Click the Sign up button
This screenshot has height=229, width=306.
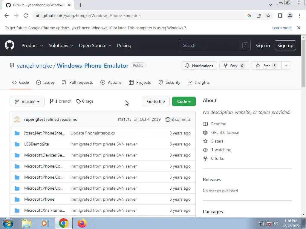point(285,45)
